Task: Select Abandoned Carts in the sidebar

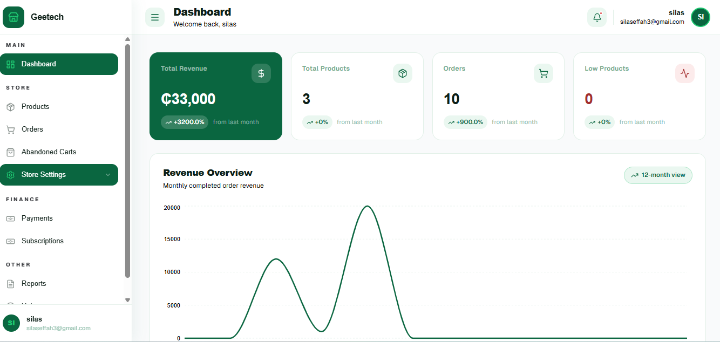Action: 59,152
